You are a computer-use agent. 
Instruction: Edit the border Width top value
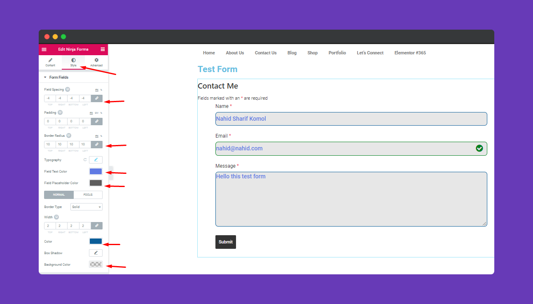[50, 226]
